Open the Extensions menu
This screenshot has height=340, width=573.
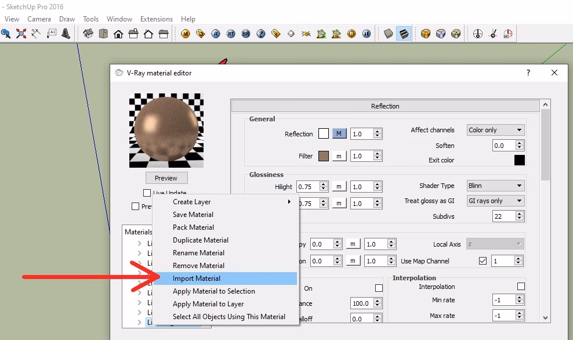157,19
